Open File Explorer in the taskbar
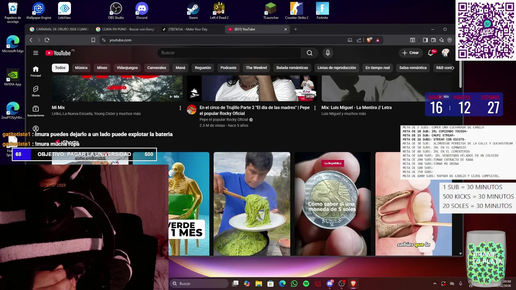This screenshot has height=290, width=516. click(x=259, y=284)
